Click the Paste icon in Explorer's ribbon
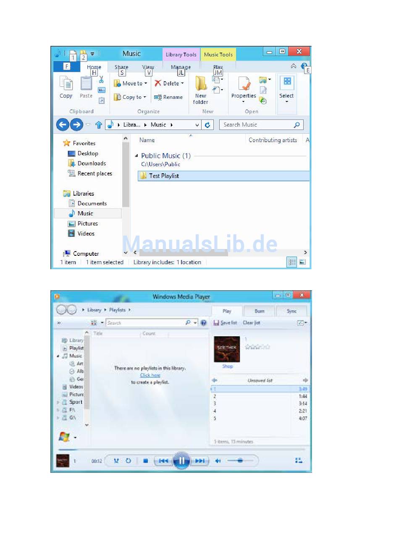Image resolution: width=399 pixels, height=533 pixels. [x=86, y=83]
